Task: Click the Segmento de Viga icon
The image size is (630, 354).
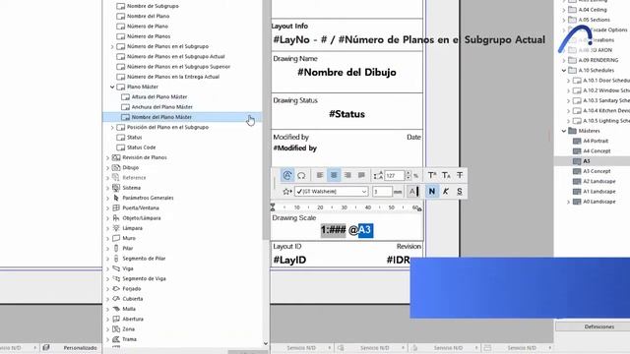Action: pyautogui.click(x=116, y=278)
